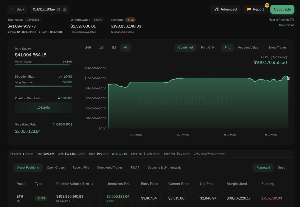This screenshot has height=207, width=300.
Task: Switch chart to Account Value
Action: coord(248,47)
